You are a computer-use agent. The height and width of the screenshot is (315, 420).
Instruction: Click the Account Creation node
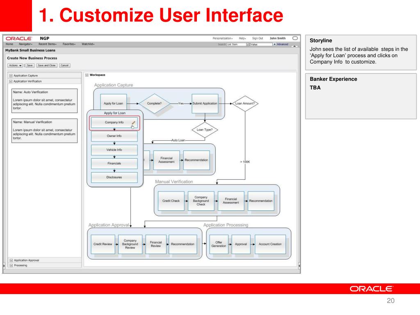tap(270, 244)
